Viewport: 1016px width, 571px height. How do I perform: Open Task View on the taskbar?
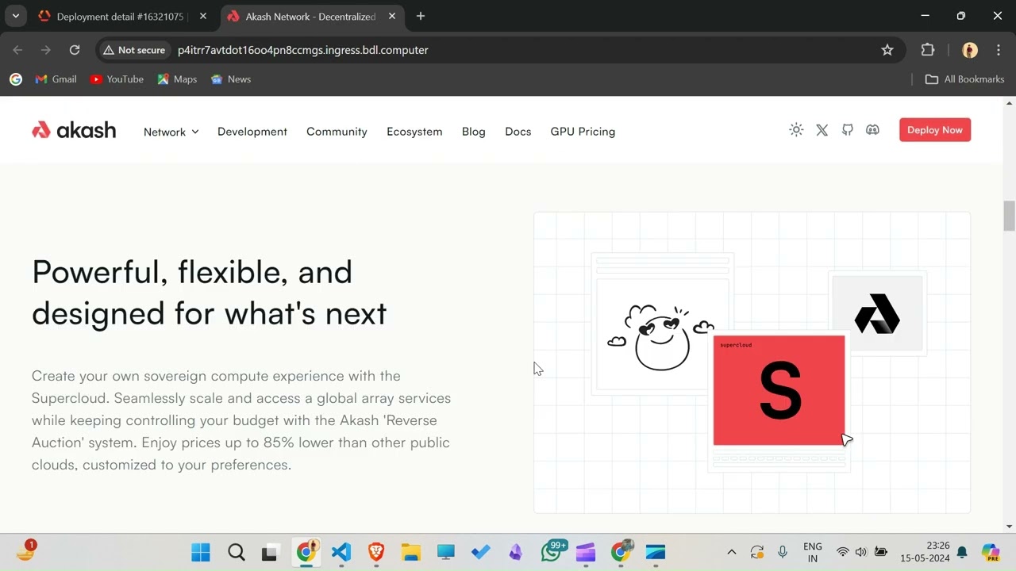[x=270, y=552]
